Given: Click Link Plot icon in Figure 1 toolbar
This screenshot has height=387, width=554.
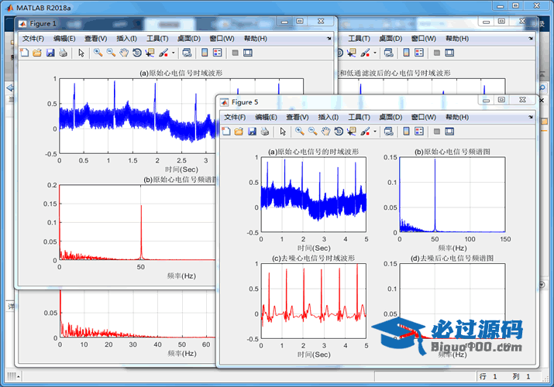Looking at the screenshot, I should tap(188, 53).
